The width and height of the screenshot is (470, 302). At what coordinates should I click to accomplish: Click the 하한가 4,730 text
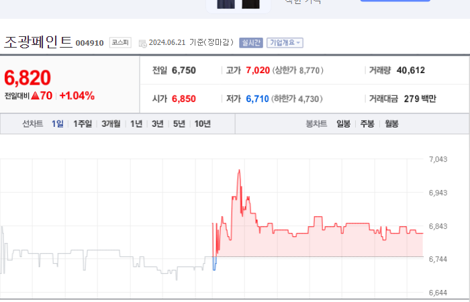click(297, 99)
